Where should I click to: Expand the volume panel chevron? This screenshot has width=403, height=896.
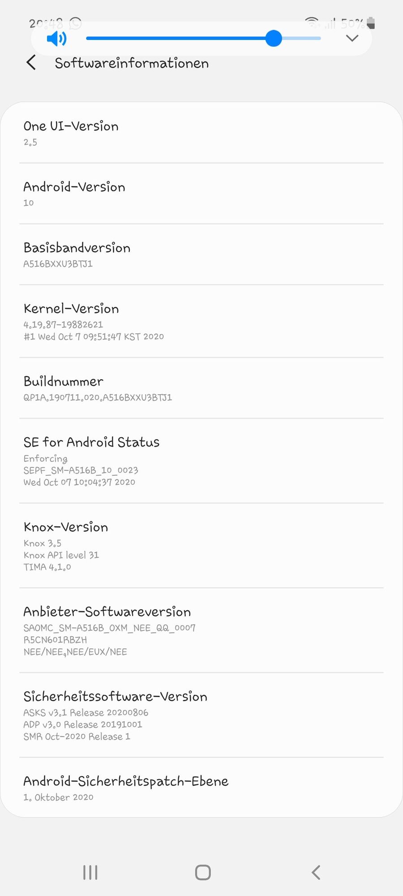352,39
